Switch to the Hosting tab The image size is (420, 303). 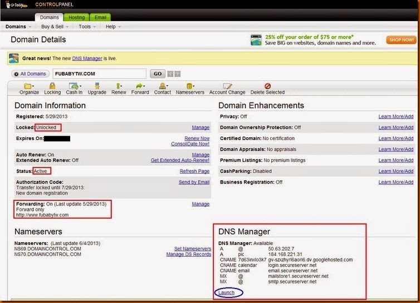coord(77,17)
